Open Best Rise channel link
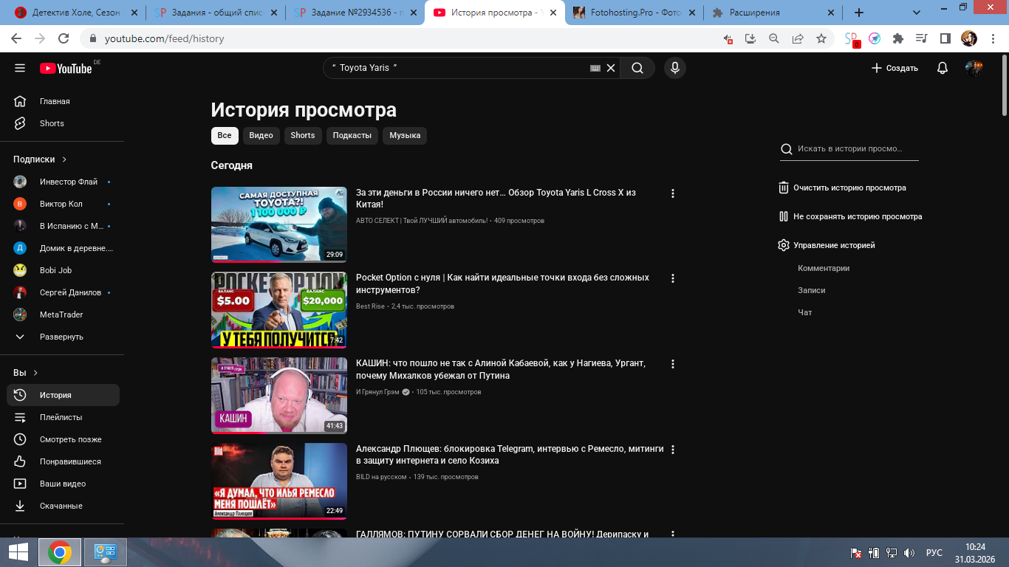Screen dimensions: 1009x567 (370, 306)
